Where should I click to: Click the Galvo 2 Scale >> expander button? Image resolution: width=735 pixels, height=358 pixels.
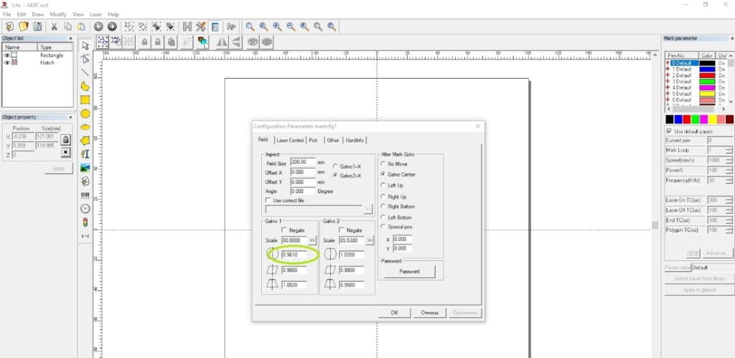[x=370, y=240]
